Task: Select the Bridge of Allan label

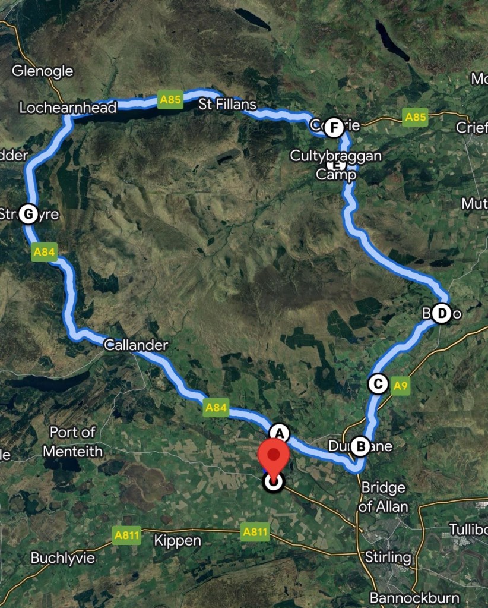Action: pyautogui.click(x=384, y=497)
